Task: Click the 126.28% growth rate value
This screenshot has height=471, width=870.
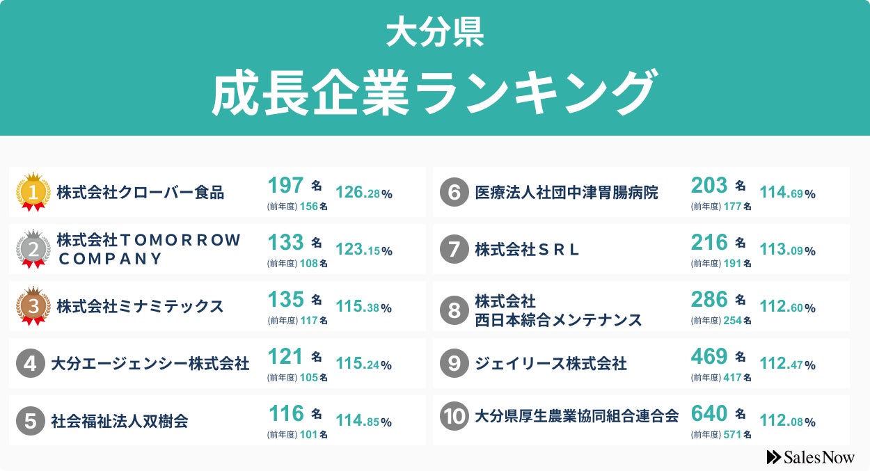Action: (364, 193)
